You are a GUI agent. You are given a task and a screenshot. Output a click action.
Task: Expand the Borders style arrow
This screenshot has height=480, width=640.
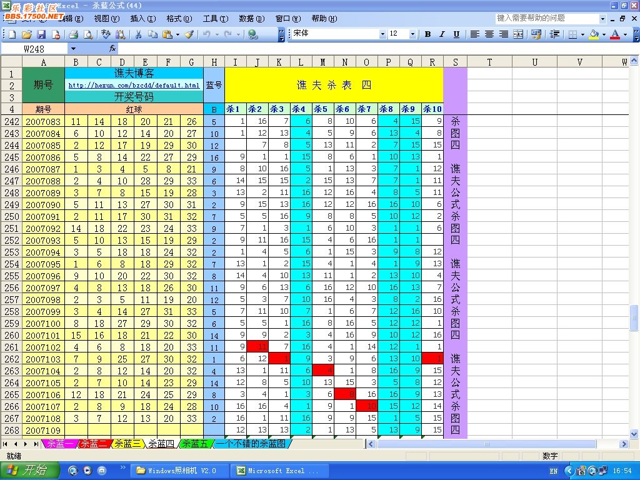click(x=582, y=34)
